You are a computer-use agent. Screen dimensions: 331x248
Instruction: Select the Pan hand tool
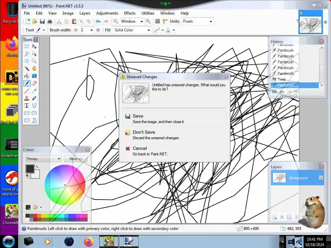click(34, 68)
